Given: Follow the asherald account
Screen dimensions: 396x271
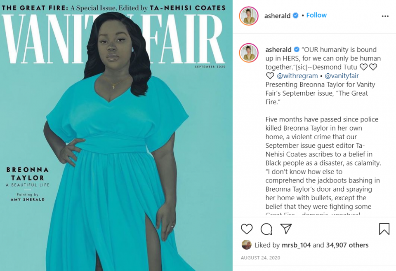Looking at the screenshot, I should click(316, 15).
